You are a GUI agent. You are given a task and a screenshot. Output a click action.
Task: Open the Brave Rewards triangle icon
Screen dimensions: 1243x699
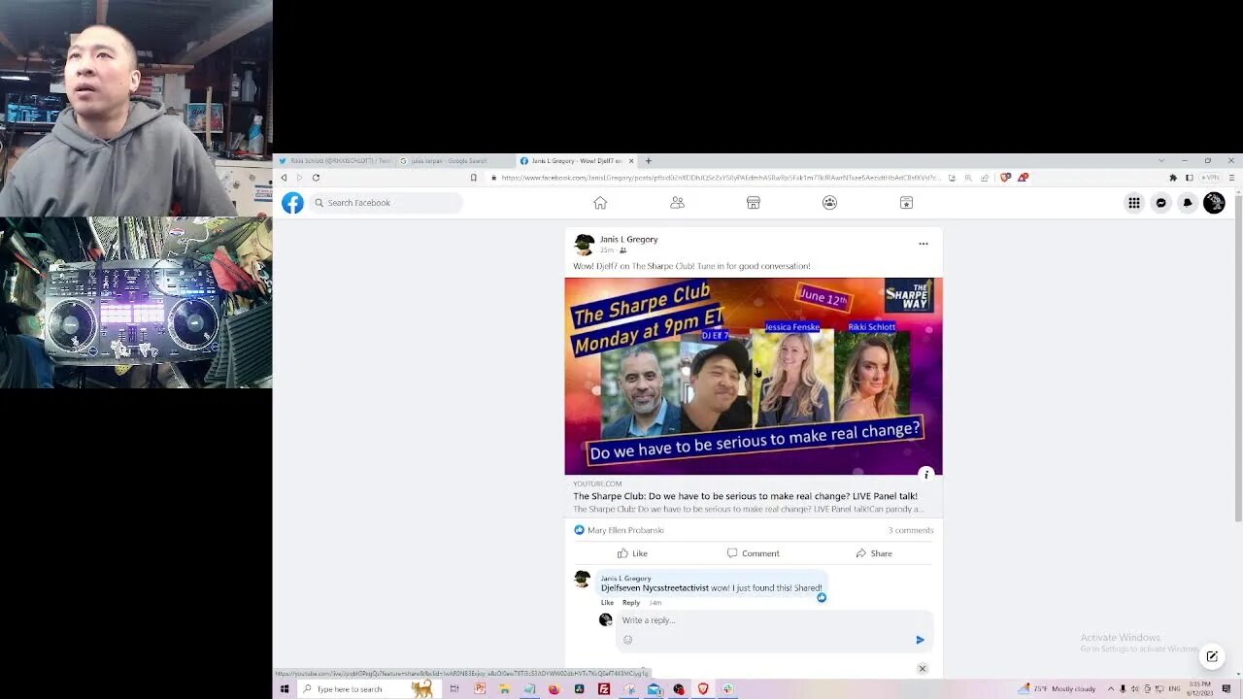click(1023, 178)
